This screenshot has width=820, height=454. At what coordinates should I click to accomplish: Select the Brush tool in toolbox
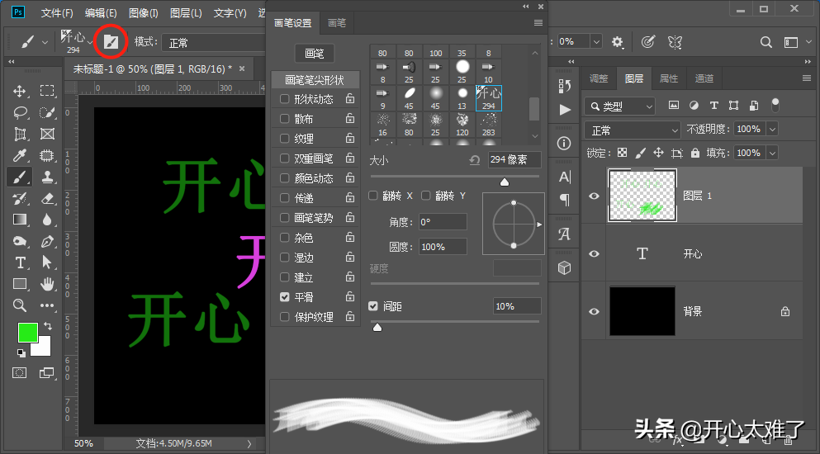tap(19, 177)
